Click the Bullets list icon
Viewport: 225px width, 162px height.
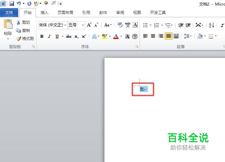(x=145, y=25)
